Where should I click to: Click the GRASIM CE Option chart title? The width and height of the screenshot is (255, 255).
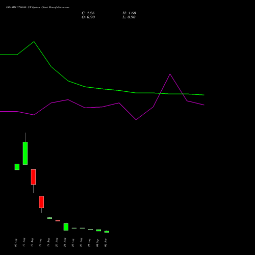pyautogui.click(x=38, y=8)
